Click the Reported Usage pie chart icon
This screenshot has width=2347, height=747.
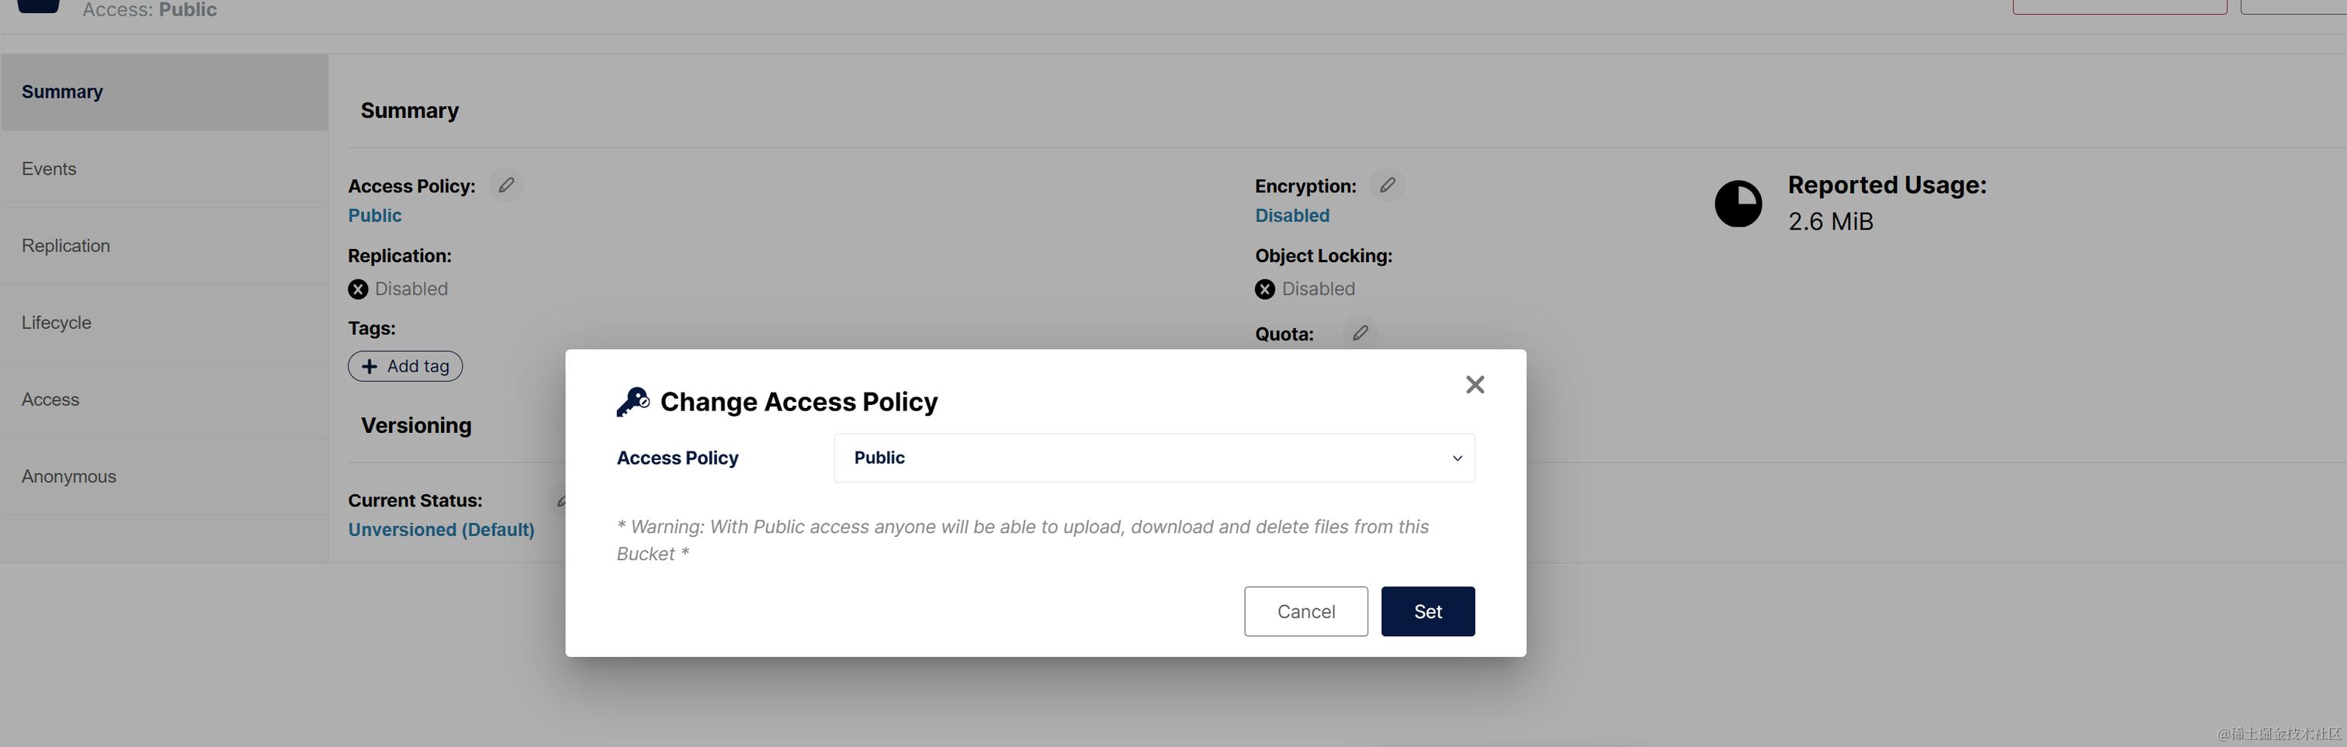click(1738, 203)
